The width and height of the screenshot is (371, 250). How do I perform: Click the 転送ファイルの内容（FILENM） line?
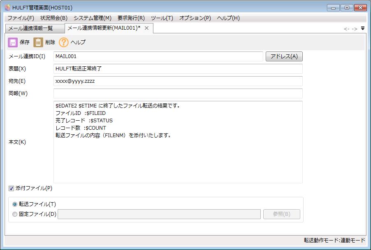click(114, 136)
